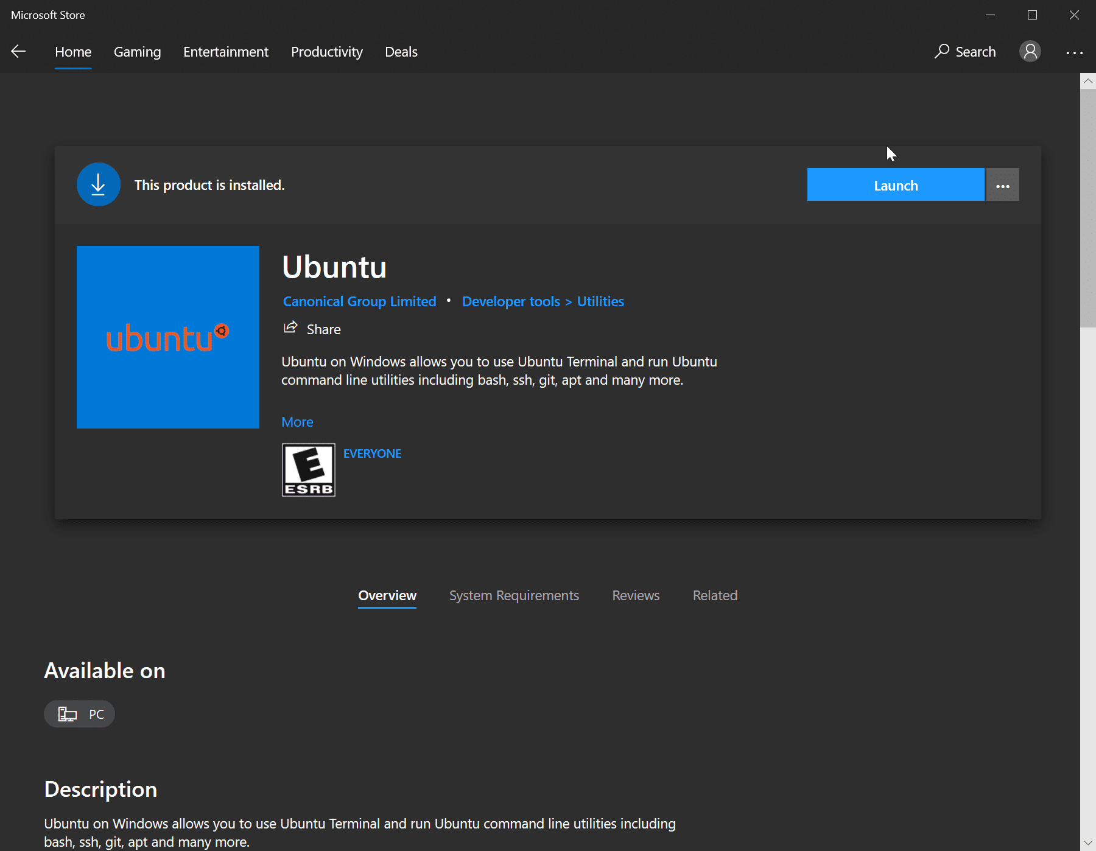
Task: Open the Canonical Group Limited publisher page
Action: [359, 301]
